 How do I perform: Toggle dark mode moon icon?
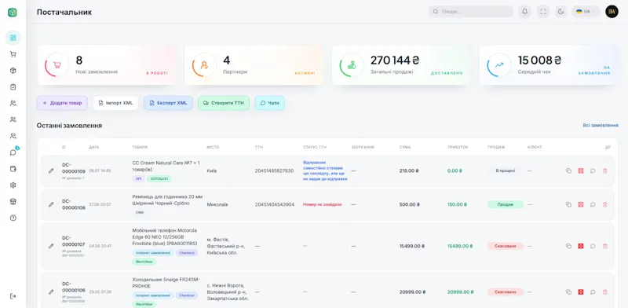click(561, 12)
